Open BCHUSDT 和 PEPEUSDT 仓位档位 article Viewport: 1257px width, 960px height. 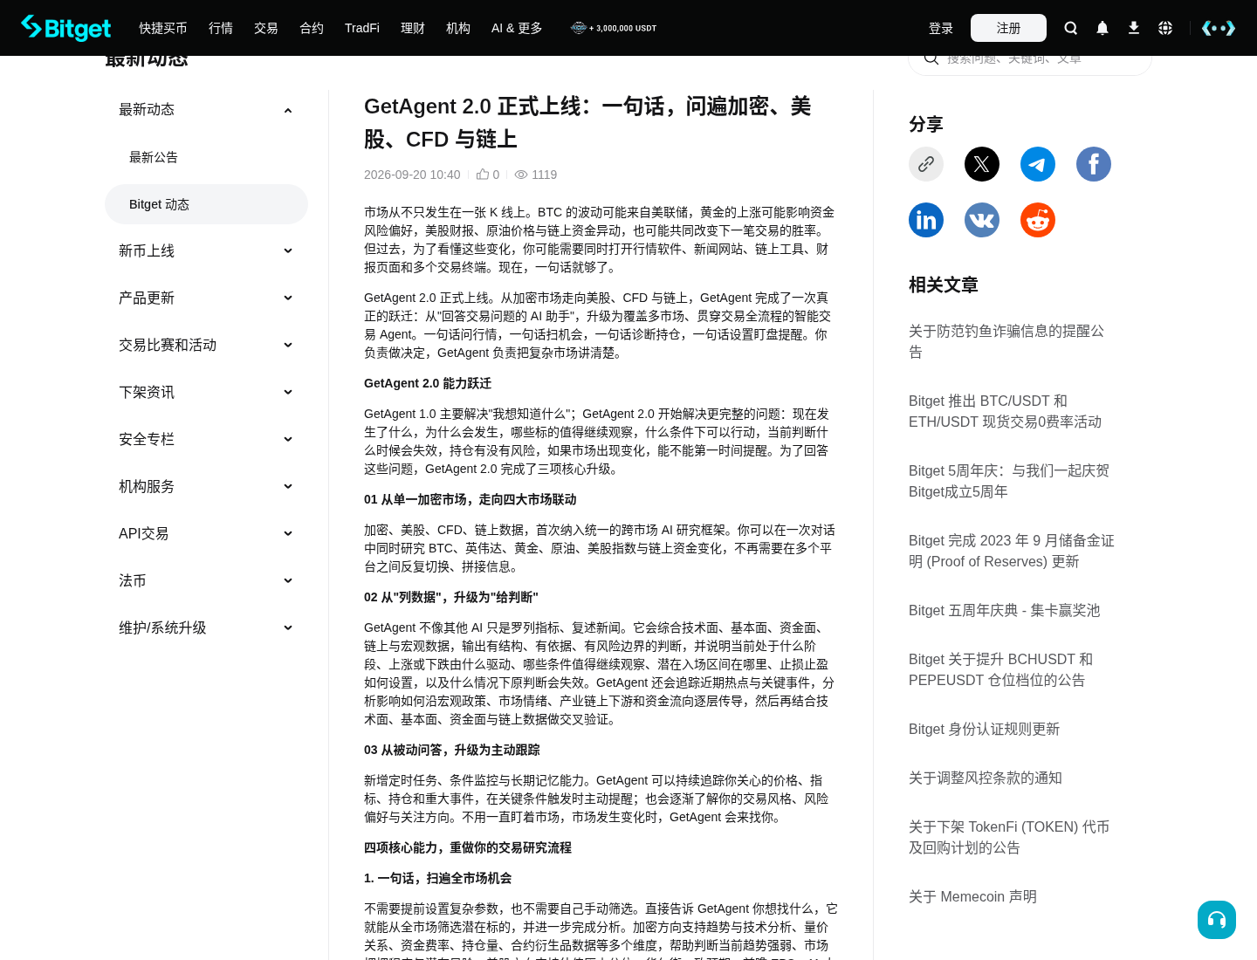(x=1000, y=669)
